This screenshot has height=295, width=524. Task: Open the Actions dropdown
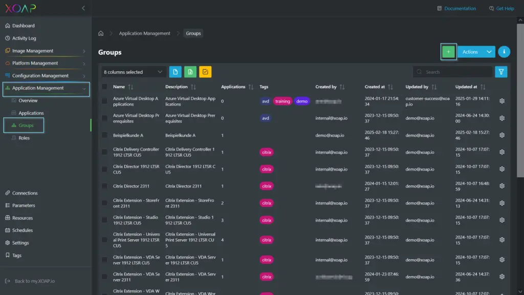click(477, 51)
